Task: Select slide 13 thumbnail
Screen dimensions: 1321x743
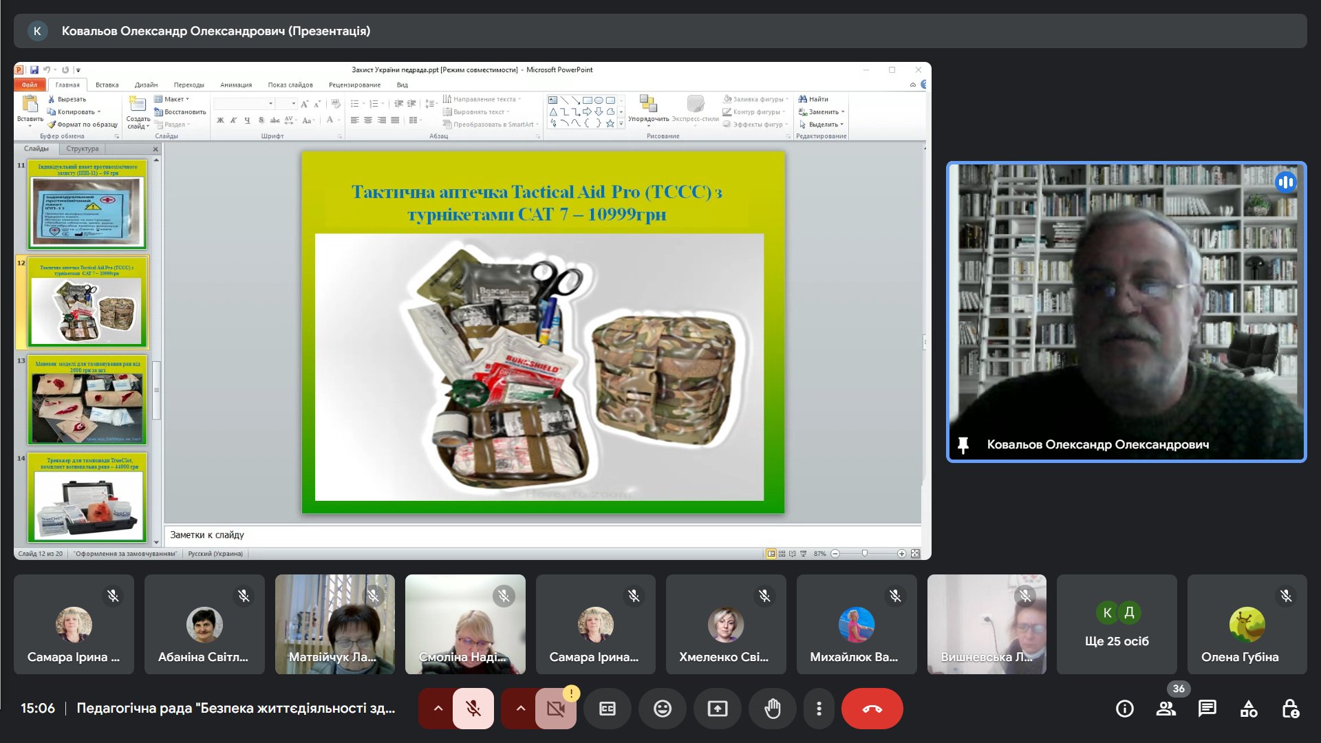Action: pyautogui.click(x=87, y=400)
